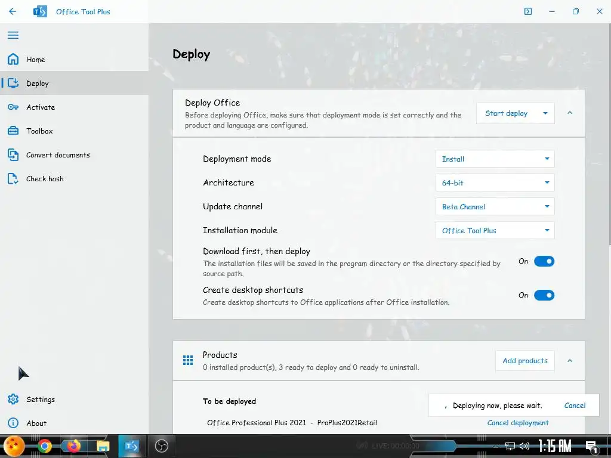Click Office Professional Plus 2021 product row
The width and height of the screenshot is (611, 458).
pyautogui.click(x=292, y=423)
